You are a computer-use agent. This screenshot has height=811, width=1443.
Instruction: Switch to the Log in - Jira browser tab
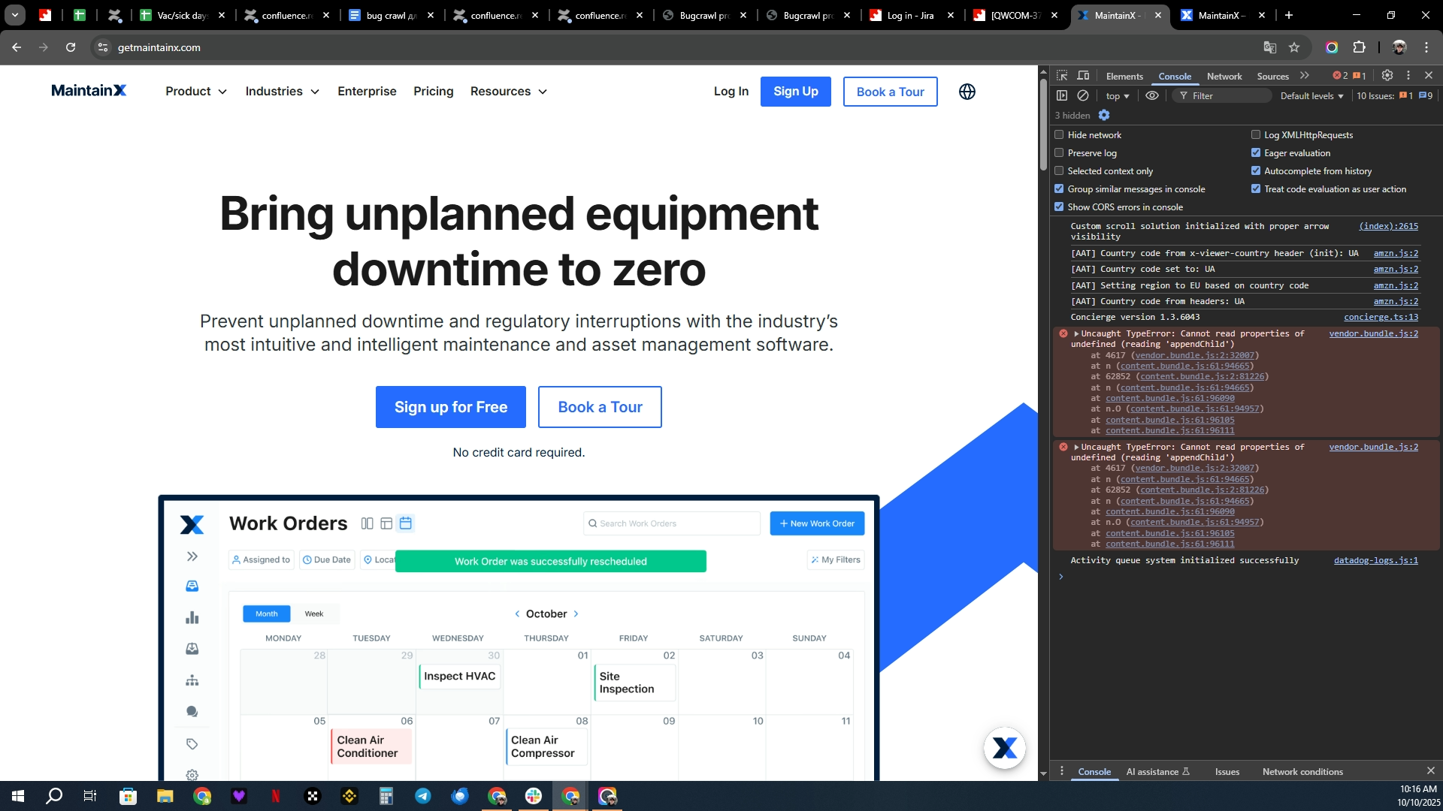[912, 15]
